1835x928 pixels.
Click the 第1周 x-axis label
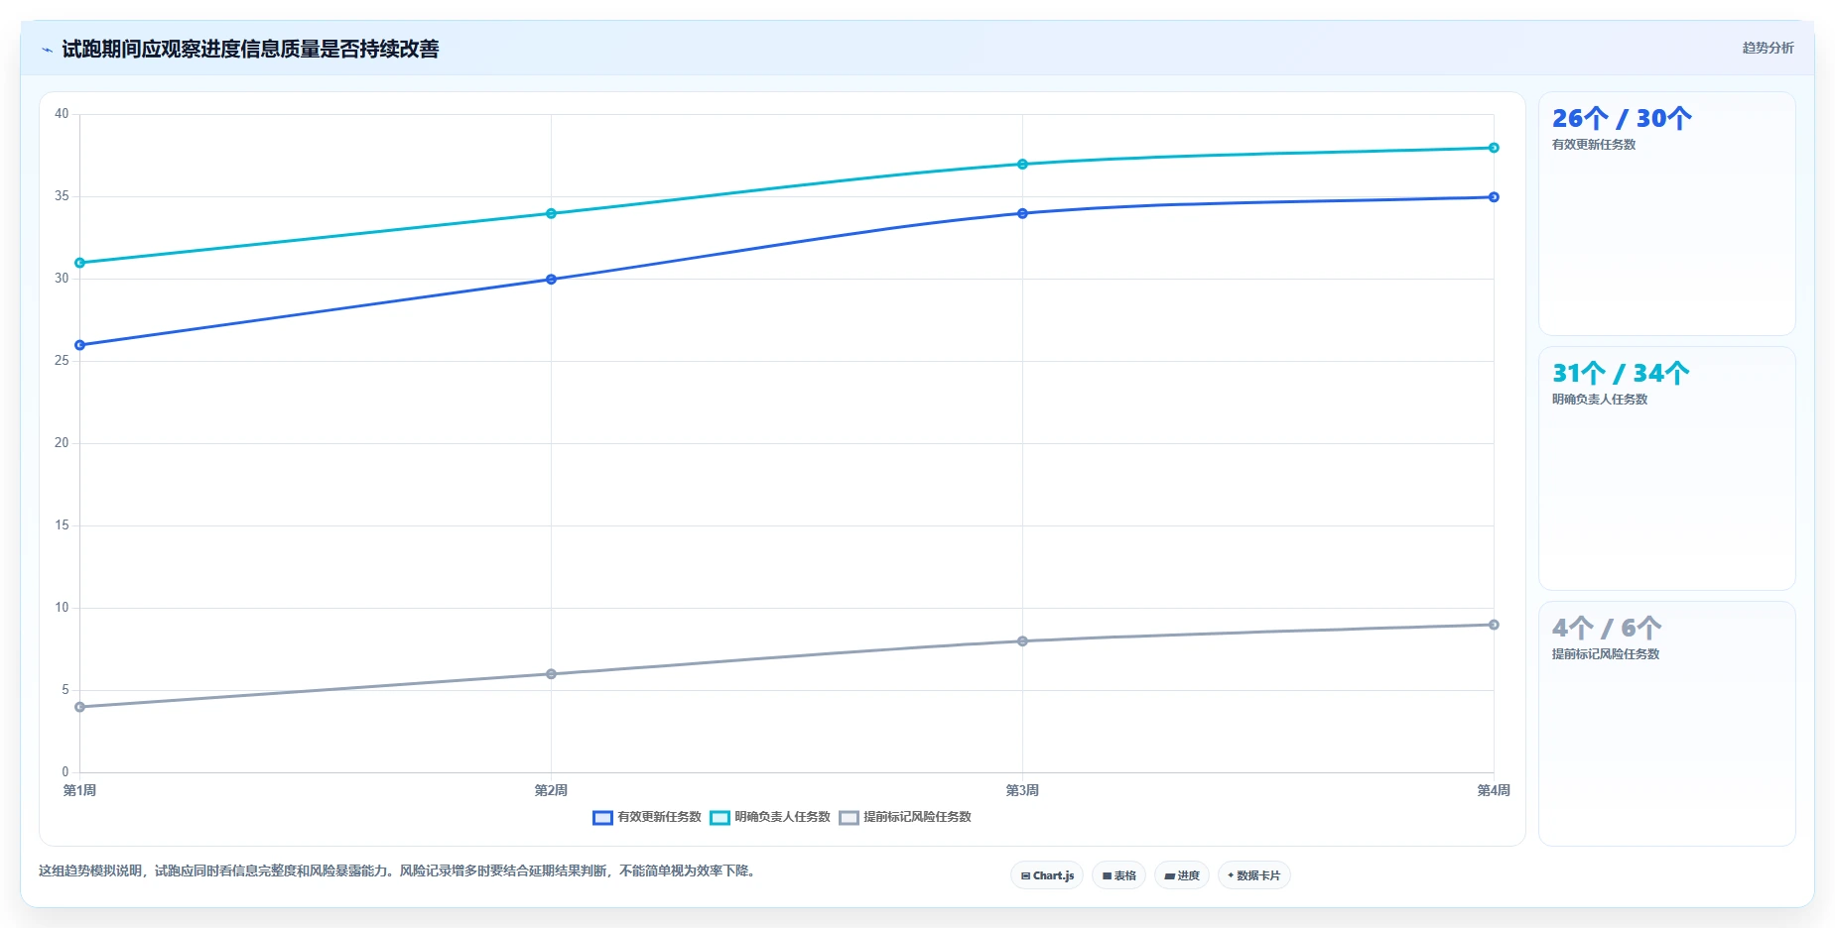(79, 790)
